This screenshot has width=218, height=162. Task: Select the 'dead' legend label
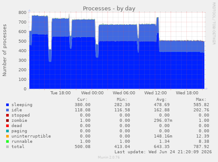pyautogui.click(x=17, y=126)
